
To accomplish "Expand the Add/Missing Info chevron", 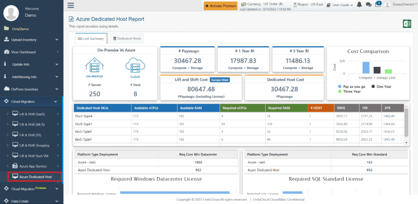I will point(57,77).
